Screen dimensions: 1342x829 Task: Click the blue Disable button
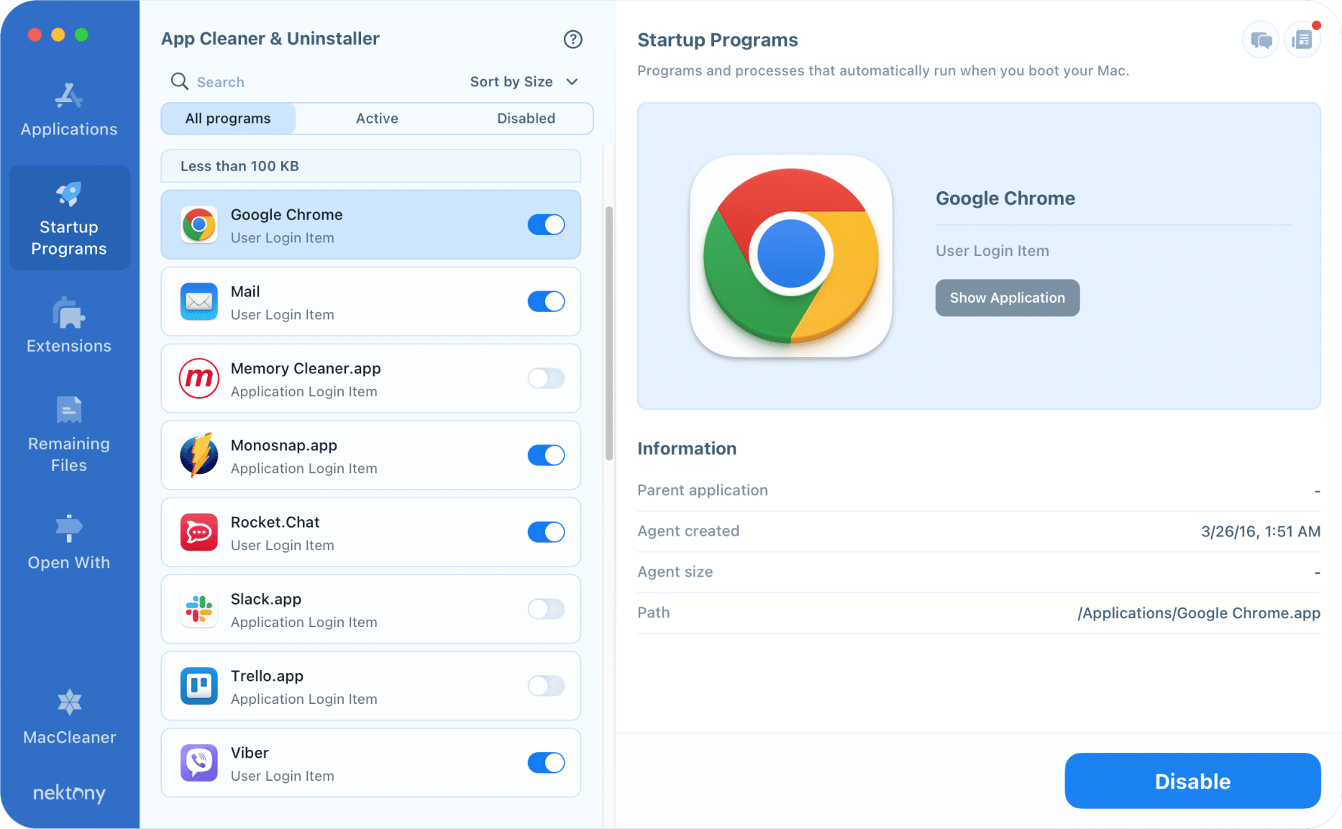[x=1192, y=781]
